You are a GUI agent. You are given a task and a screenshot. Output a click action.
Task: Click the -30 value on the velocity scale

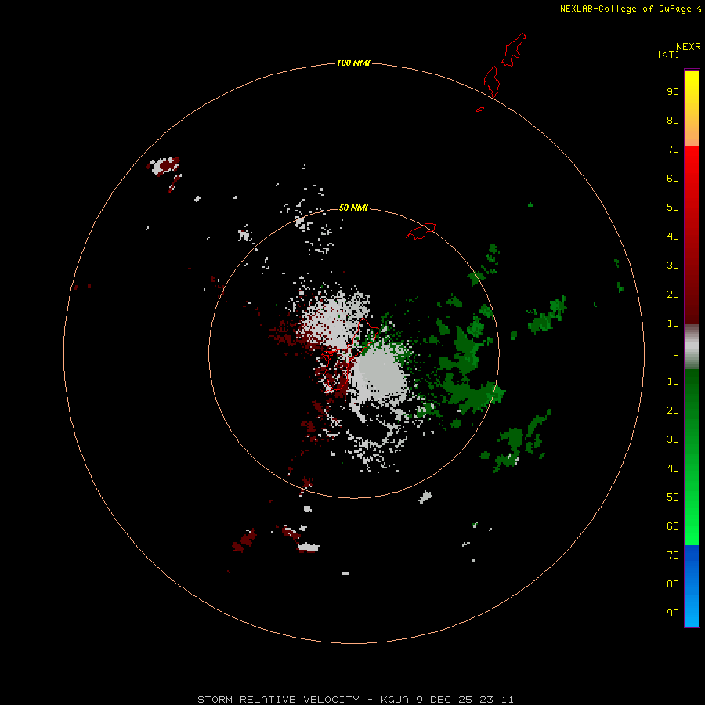(x=670, y=439)
